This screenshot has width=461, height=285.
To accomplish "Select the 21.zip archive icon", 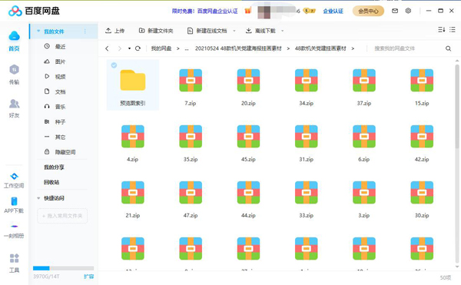I will pyautogui.click(x=133, y=193).
